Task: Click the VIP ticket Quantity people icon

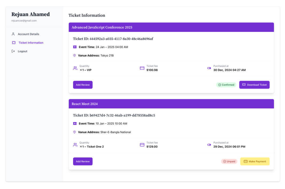Action: pos(75,68)
